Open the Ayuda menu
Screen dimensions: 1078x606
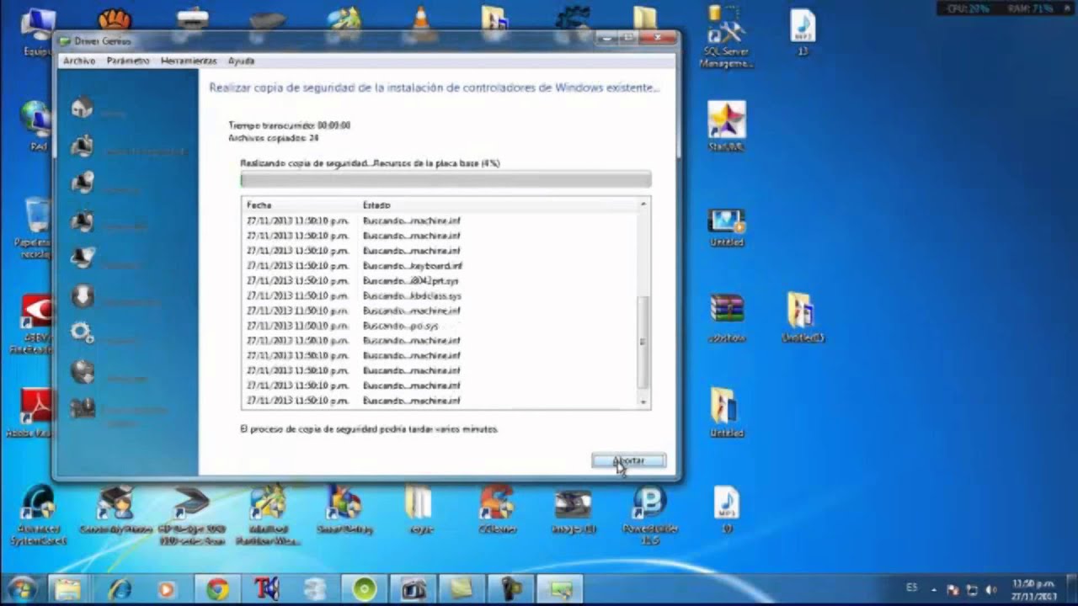pos(241,61)
